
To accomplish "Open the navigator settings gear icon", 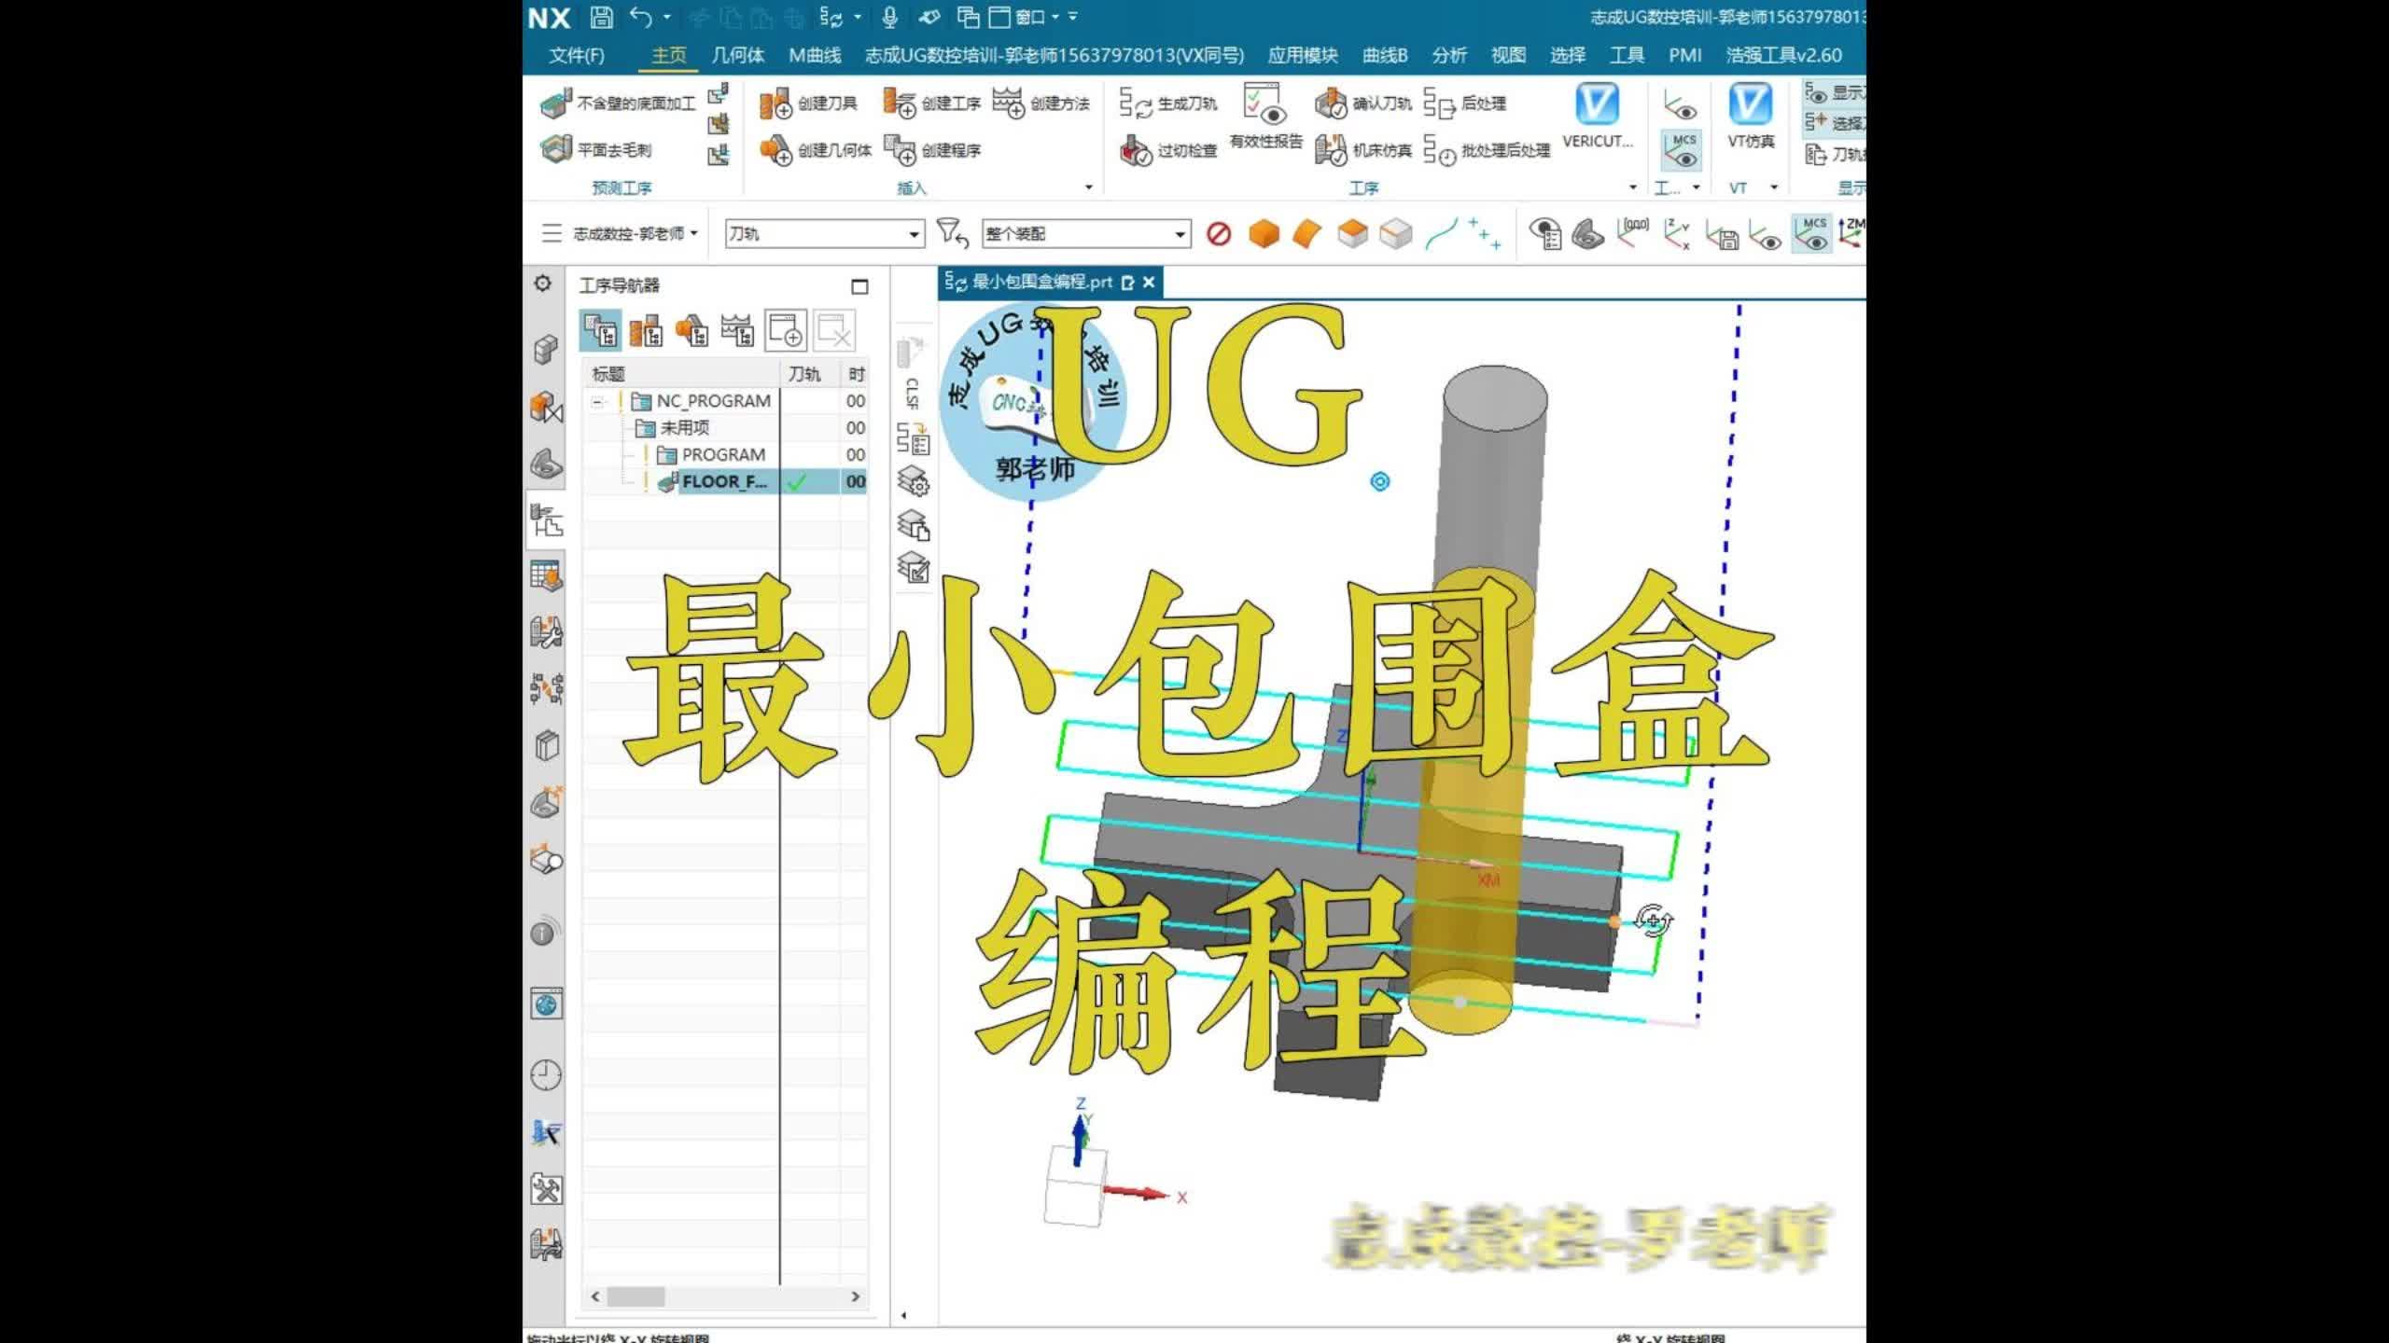I will coord(542,284).
